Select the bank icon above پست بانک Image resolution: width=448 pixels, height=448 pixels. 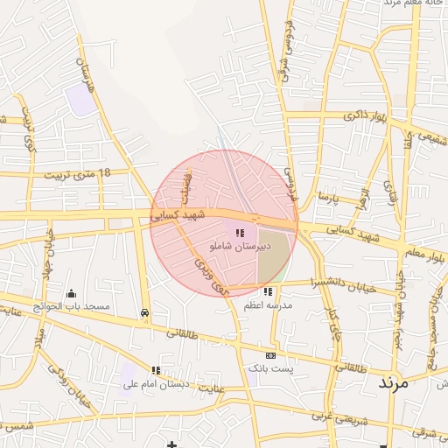pos(270,355)
